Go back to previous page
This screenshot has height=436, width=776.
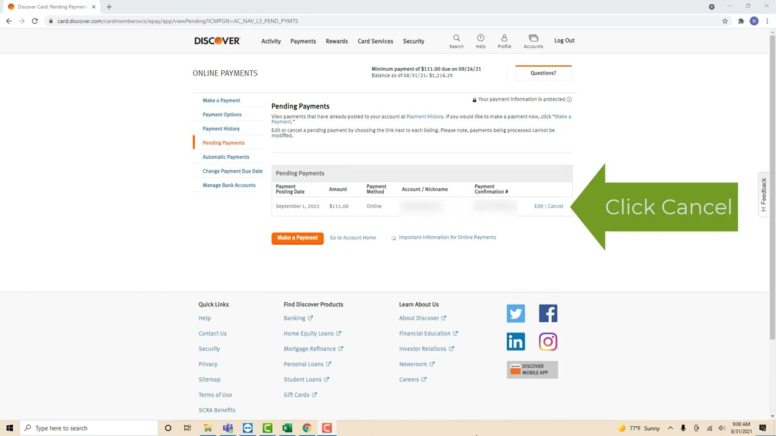[8, 21]
